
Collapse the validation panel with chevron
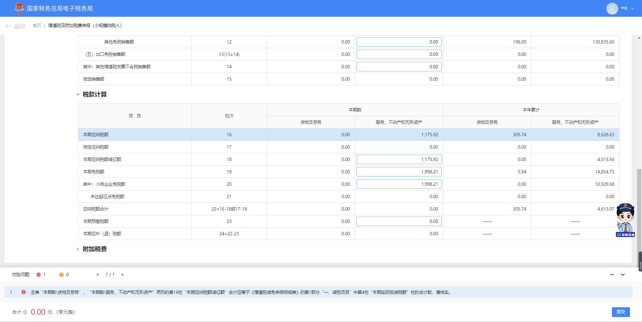(x=623, y=274)
